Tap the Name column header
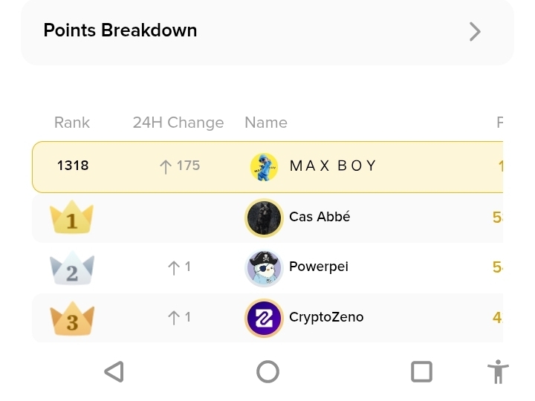Image resolution: width=535 pixels, height=401 pixels. 266,123
